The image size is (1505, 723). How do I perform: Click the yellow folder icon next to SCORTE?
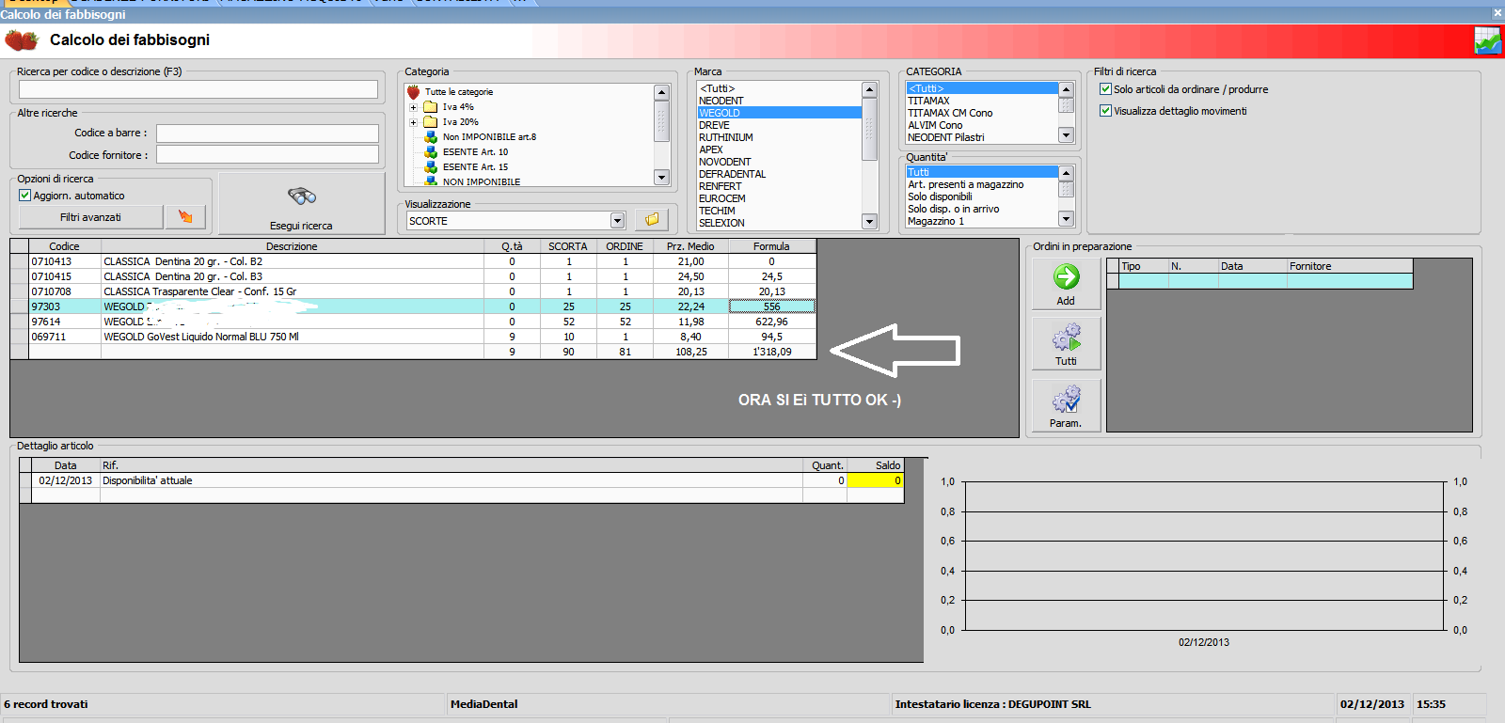[x=652, y=220]
